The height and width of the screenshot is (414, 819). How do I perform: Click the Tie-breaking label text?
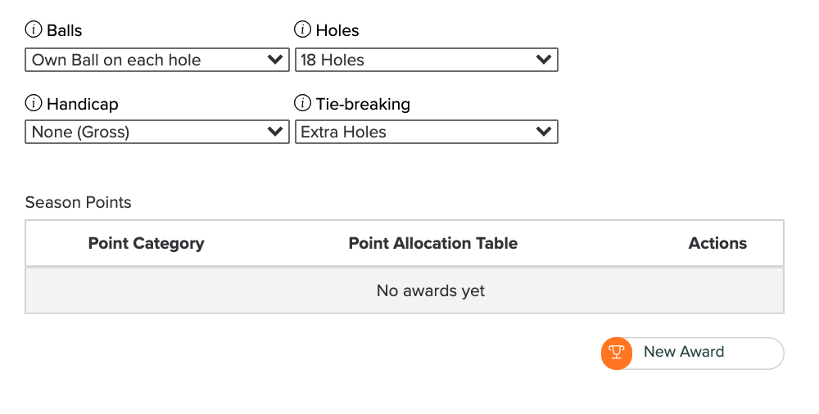[363, 104]
